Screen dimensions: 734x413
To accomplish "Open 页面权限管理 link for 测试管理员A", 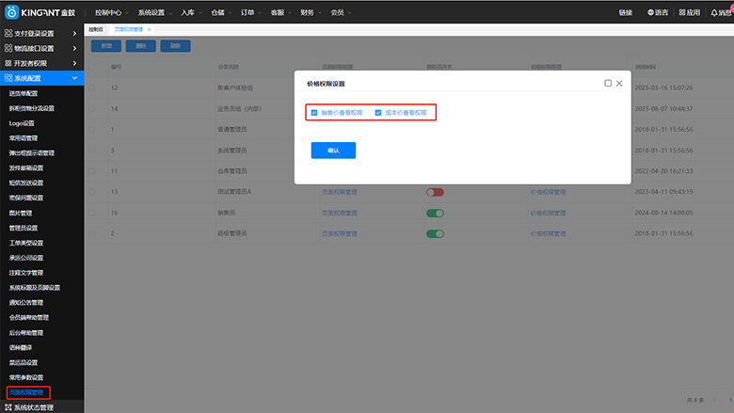I will (340, 192).
